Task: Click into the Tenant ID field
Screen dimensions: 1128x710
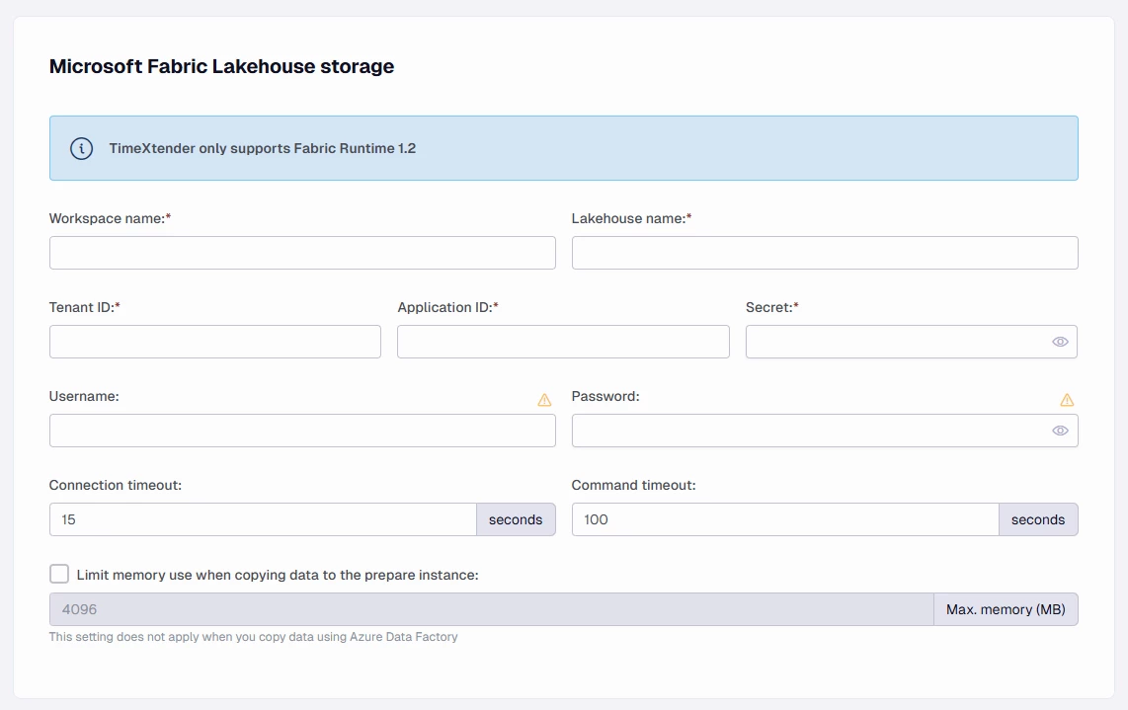Action: pyautogui.click(x=215, y=342)
